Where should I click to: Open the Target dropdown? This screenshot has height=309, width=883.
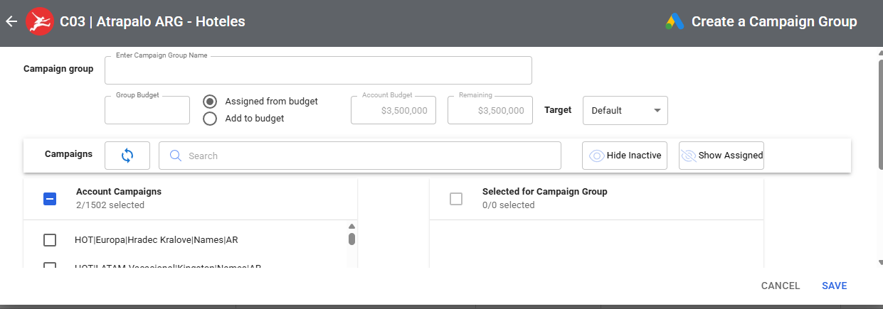click(625, 110)
